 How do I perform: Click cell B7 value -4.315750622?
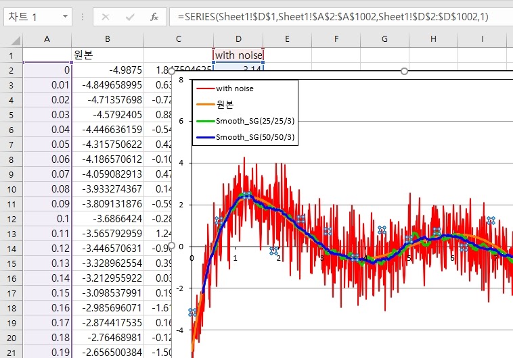point(108,145)
